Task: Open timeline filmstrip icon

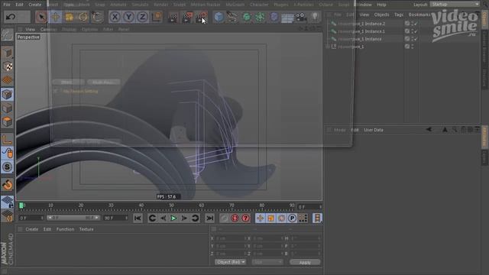Action: (317, 218)
